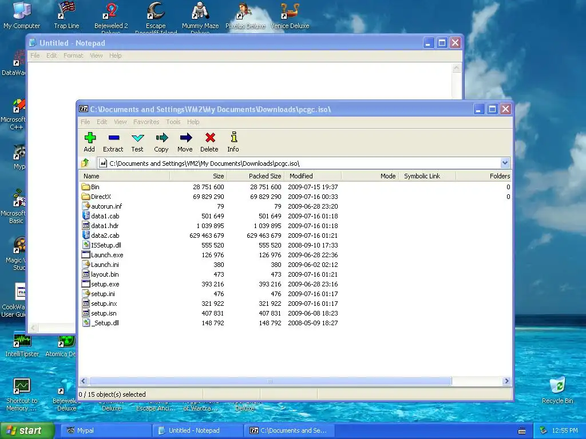Open Notepad's Format menu
586x439 pixels.
73,55
